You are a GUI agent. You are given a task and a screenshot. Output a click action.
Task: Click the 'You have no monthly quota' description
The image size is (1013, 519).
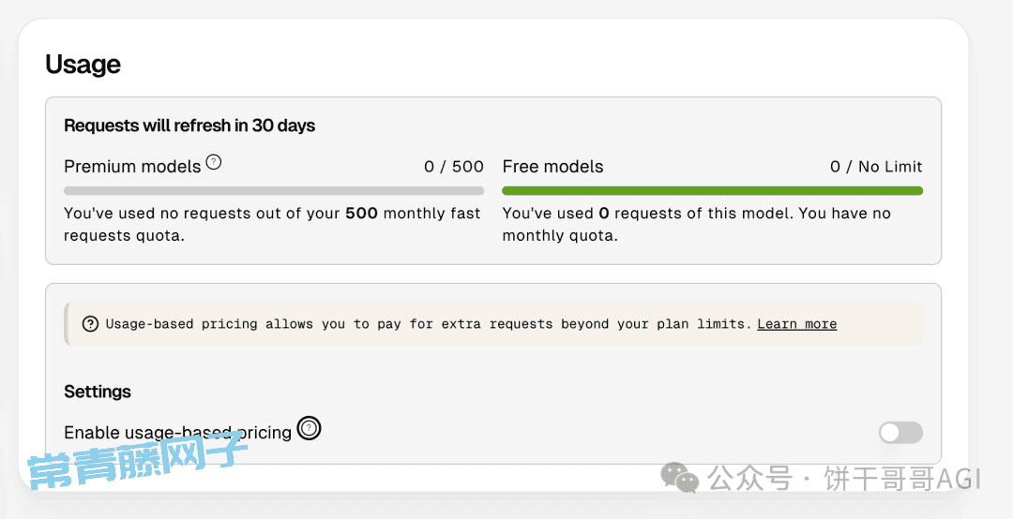696,224
